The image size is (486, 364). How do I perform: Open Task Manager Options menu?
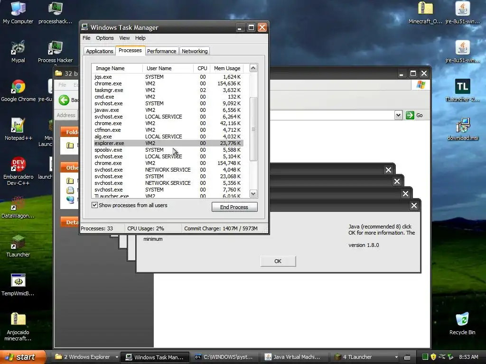tap(105, 38)
